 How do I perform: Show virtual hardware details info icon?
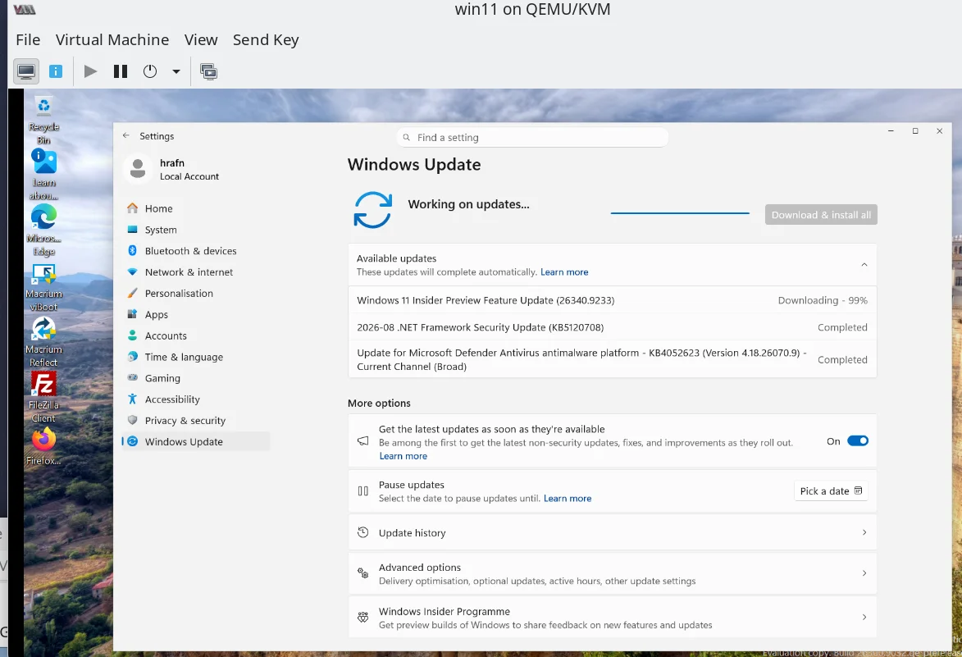click(56, 72)
